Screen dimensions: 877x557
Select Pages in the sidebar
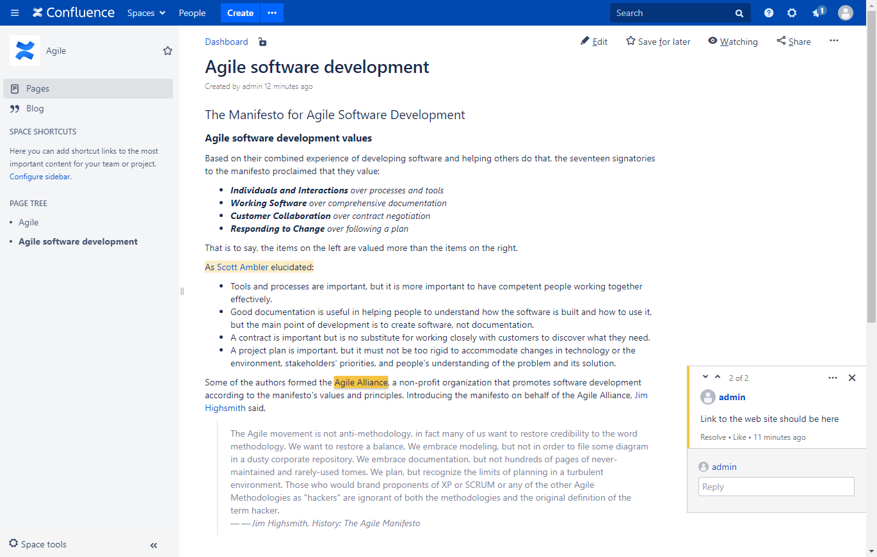tap(88, 88)
